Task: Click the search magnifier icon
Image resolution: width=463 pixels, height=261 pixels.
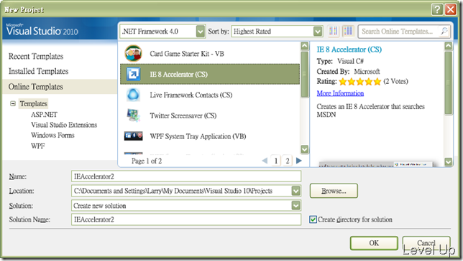Action: pos(444,31)
